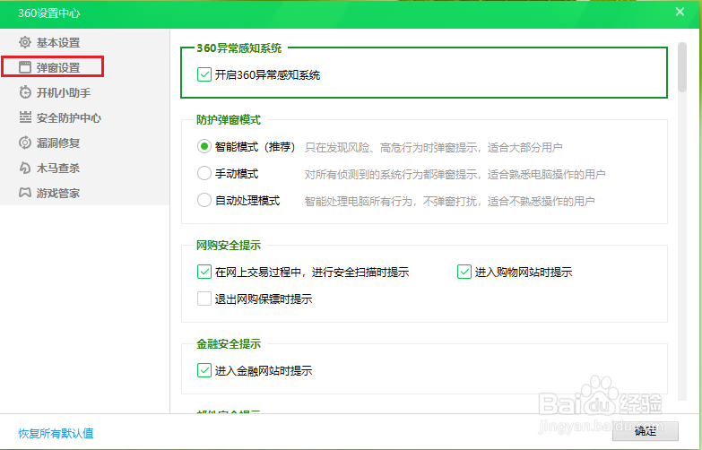Click the 360异常感知系统 group title
Screen dimensions: 702x450
coord(239,48)
